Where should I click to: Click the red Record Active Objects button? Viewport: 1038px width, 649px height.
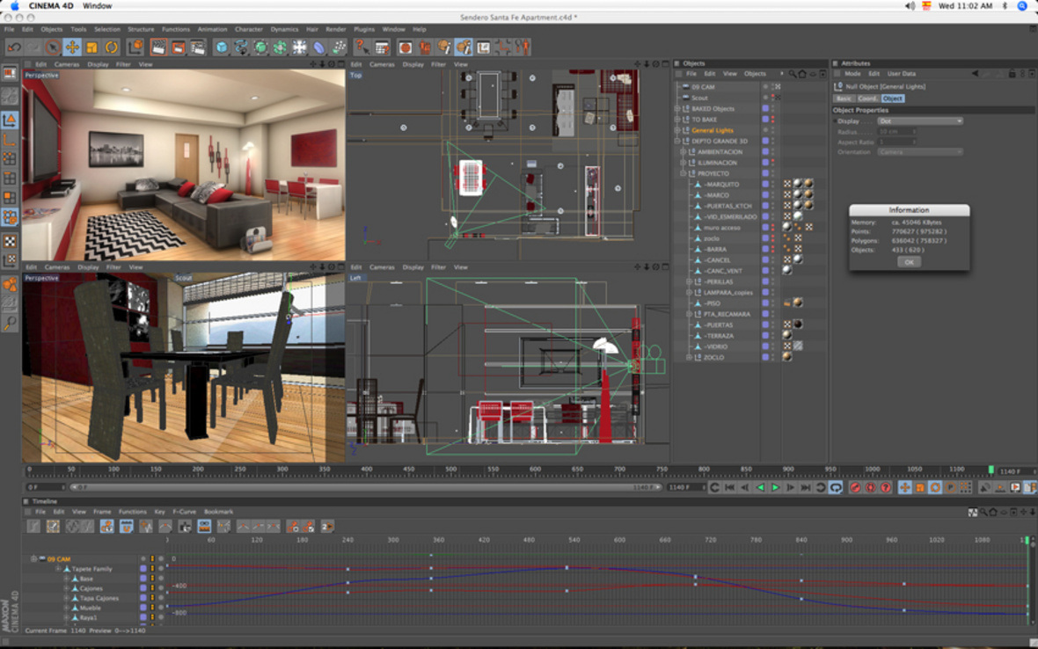point(854,487)
